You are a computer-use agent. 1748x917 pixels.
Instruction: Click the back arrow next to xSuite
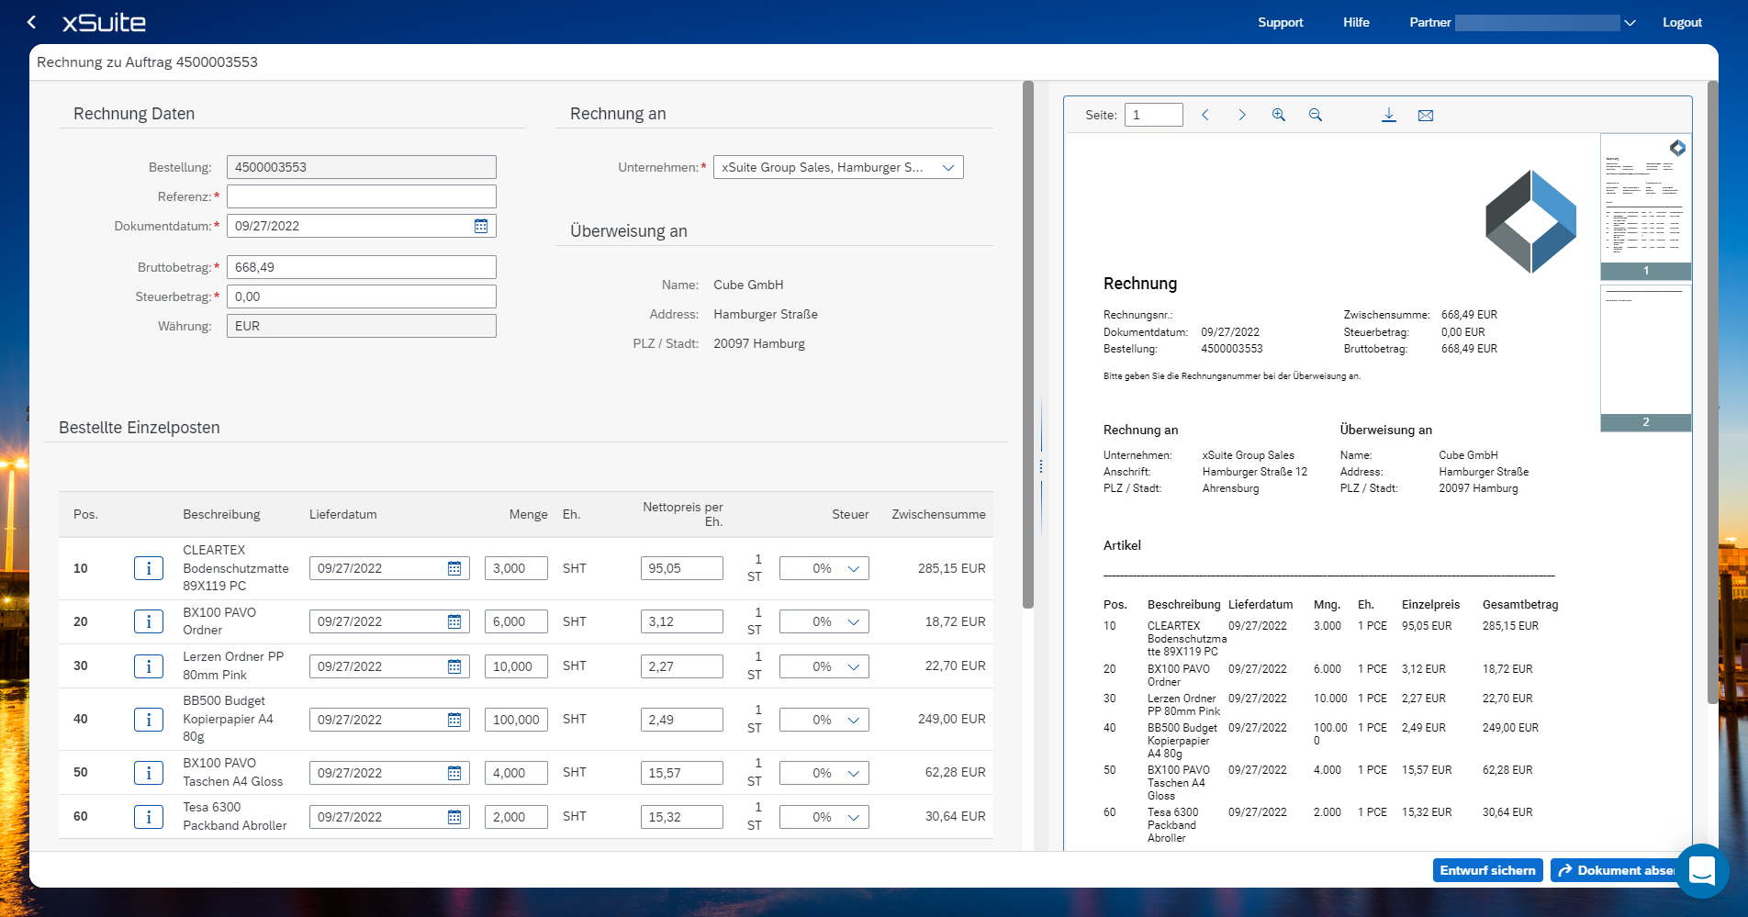(32, 22)
